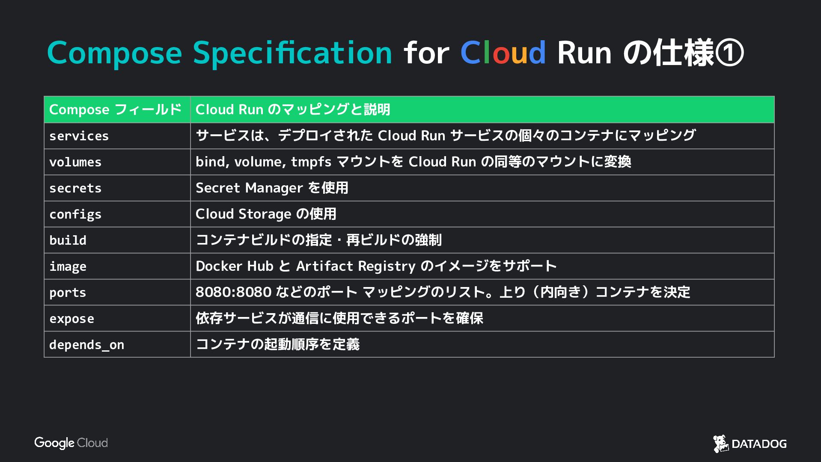This screenshot has width=821, height=462.
Task: Select the 'depends_on' field cell
Action: 117,345
